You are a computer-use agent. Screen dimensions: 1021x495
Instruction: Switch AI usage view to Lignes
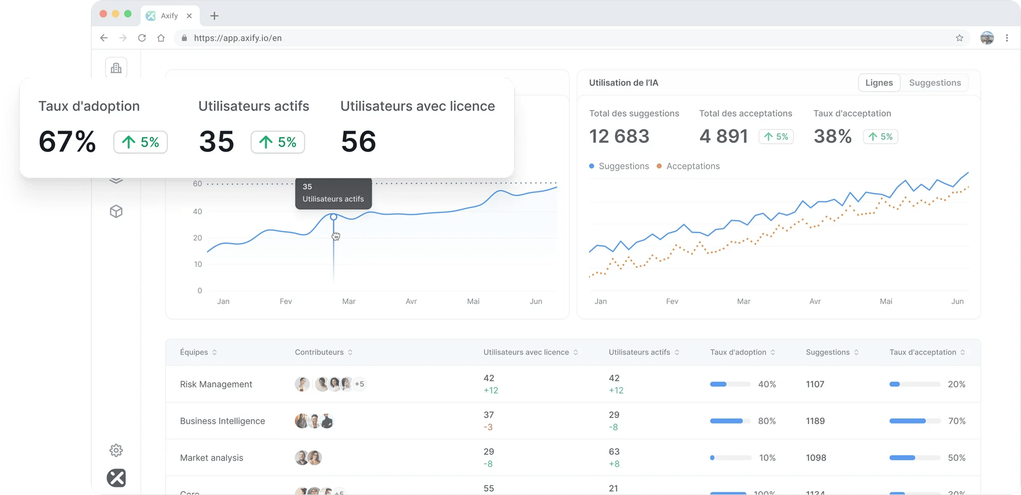pyautogui.click(x=879, y=83)
